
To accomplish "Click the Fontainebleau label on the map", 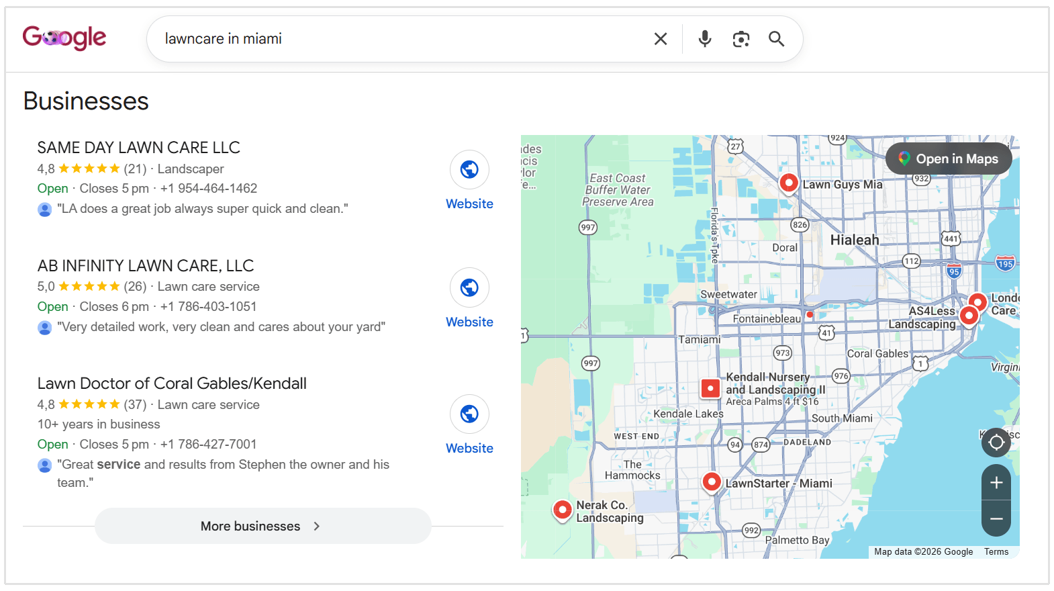I will 767,318.
